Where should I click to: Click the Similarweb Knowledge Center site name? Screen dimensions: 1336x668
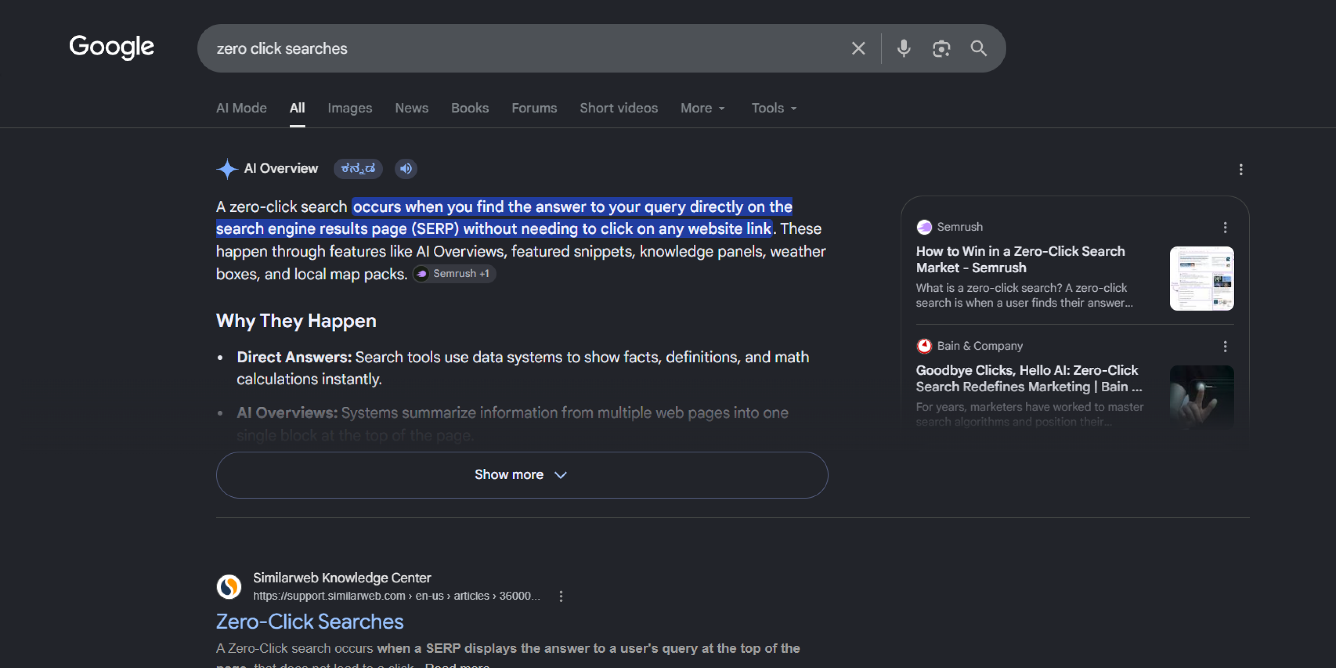342,578
